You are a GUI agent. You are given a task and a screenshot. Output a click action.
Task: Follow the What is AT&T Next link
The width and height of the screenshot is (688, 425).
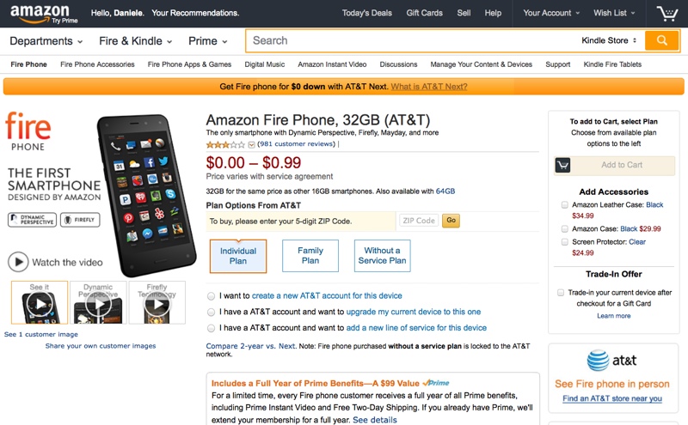point(429,87)
